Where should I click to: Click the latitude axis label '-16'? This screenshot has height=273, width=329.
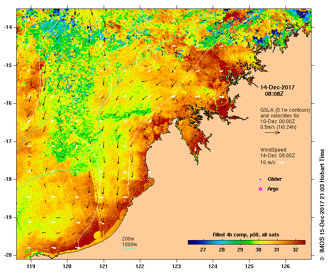pyautogui.click(x=8, y=103)
